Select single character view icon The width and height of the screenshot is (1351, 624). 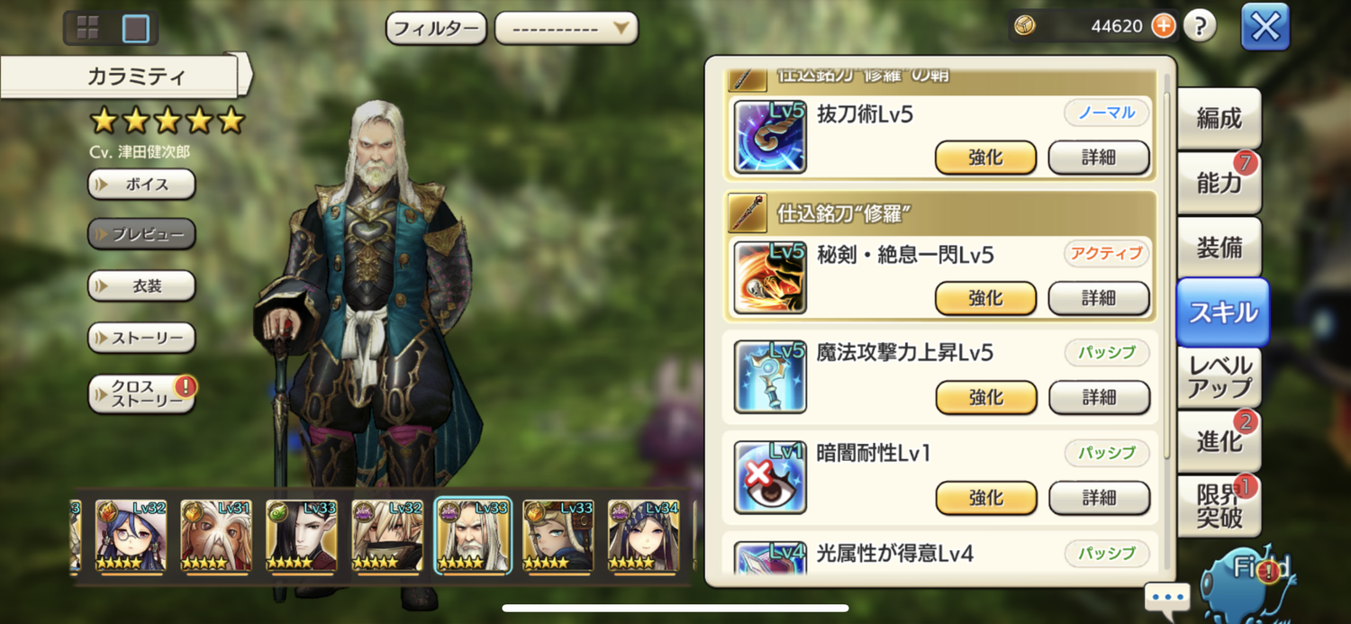[x=136, y=28]
